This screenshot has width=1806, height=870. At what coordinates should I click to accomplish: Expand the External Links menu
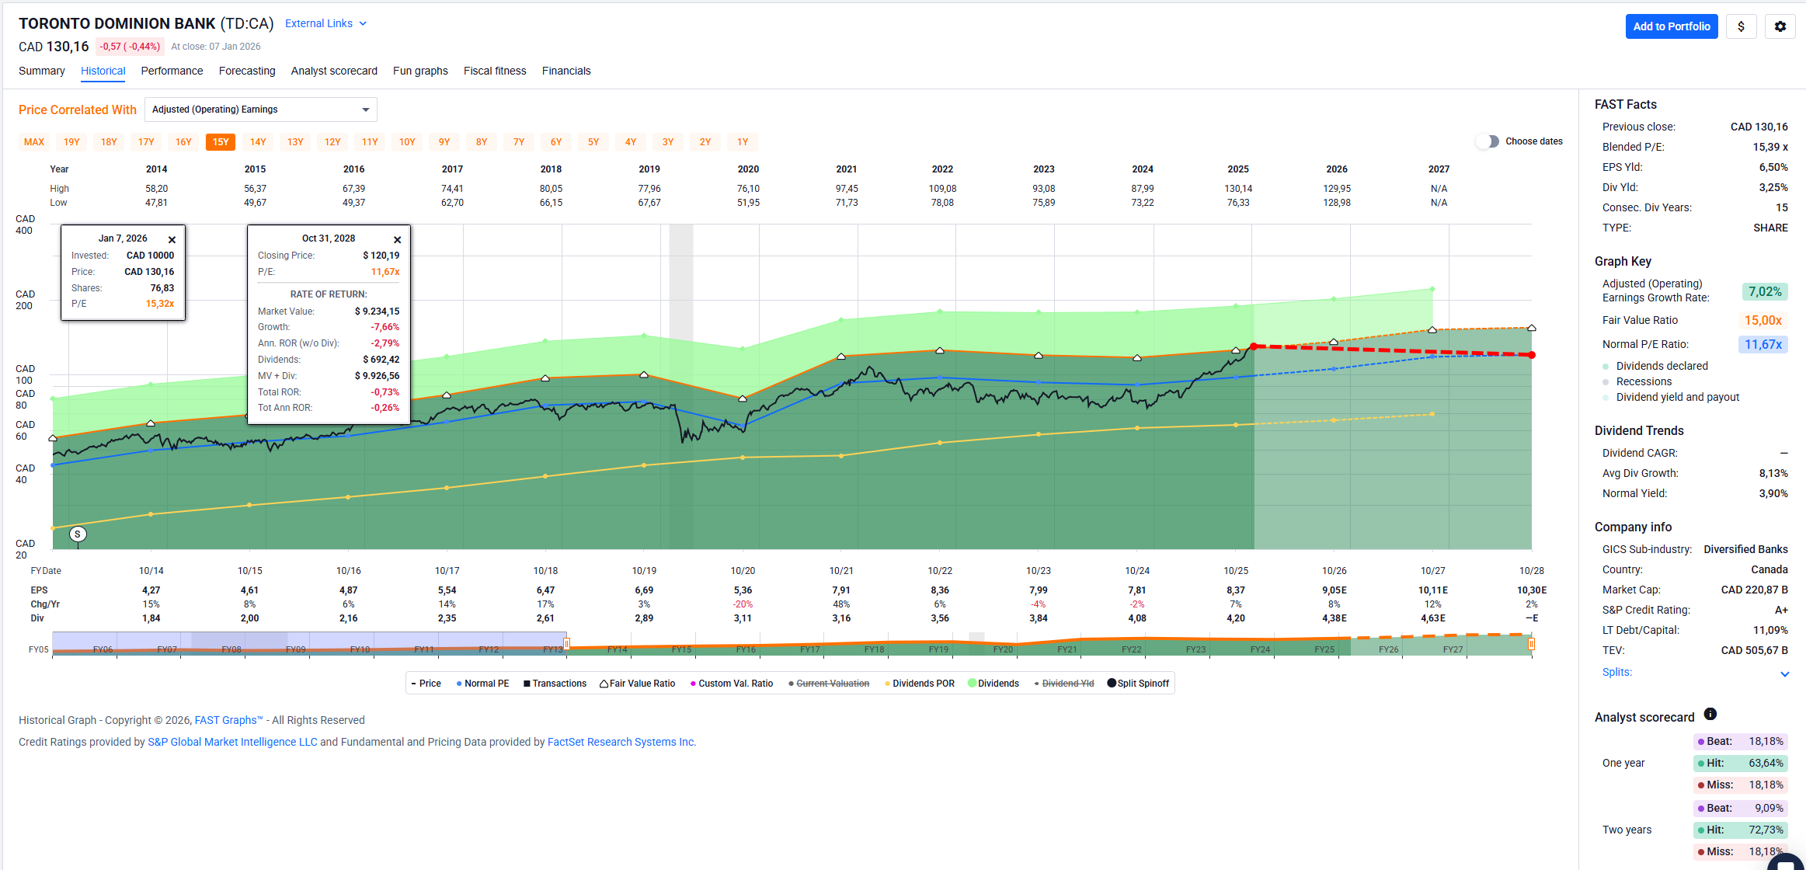(x=325, y=24)
